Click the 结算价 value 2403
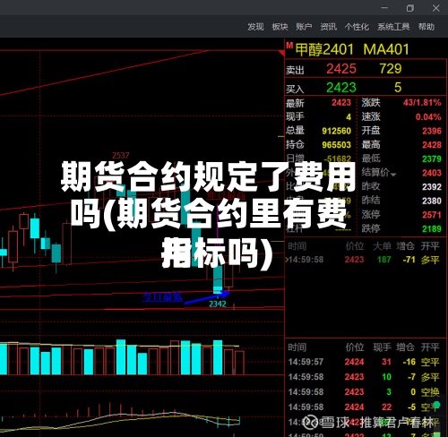 tap(432, 173)
